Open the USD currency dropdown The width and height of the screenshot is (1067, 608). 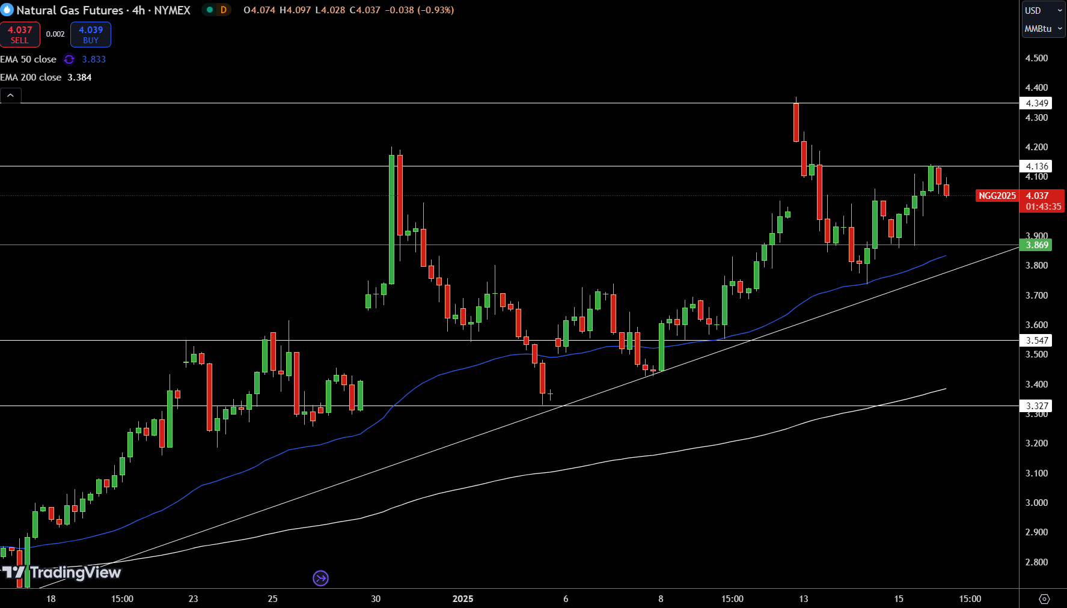pyautogui.click(x=1043, y=10)
